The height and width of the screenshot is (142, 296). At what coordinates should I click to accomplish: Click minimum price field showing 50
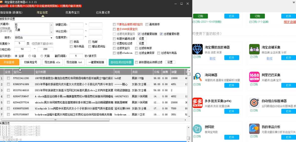click(22, 49)
